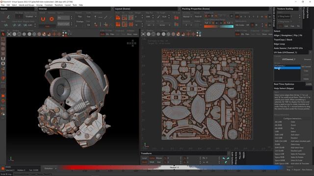Toggle Both mode in 3D view toolbar

click(x=103, y=34)
